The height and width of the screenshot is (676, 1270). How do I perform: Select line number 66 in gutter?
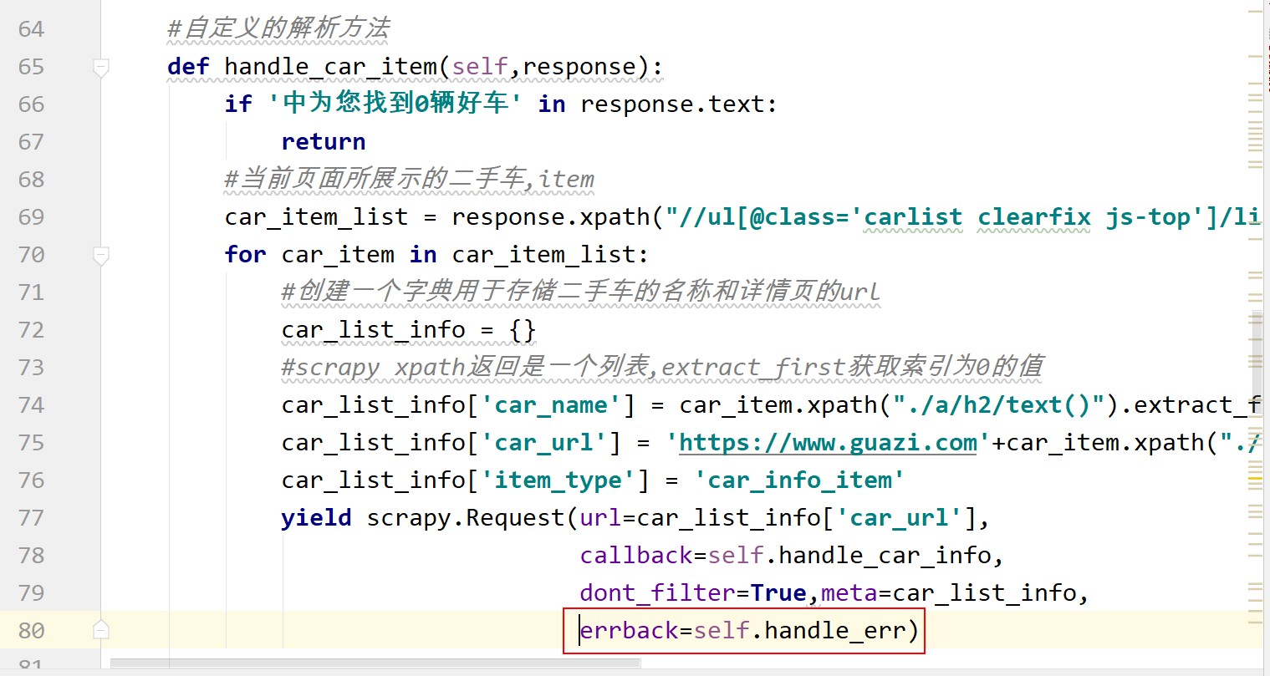pos(31,104)
